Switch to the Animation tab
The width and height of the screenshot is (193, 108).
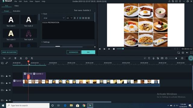pos(17,11)
